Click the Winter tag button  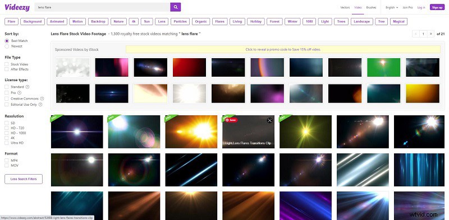click(x=292, y=21)
